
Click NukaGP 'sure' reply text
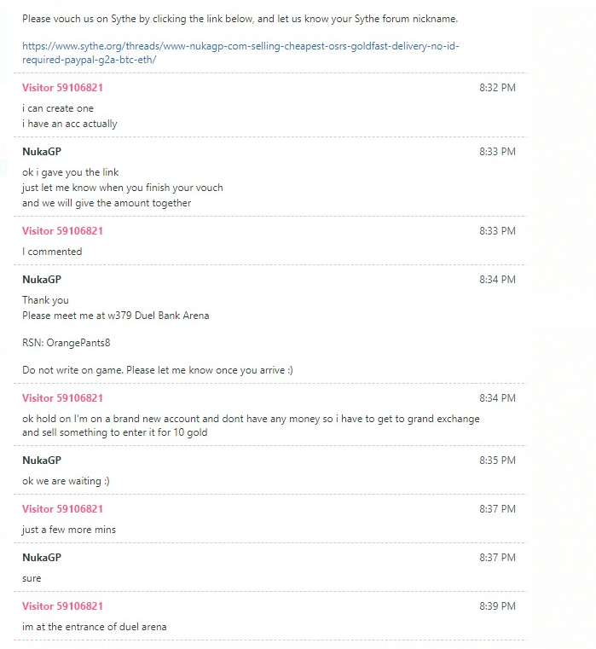pos(32,578)
